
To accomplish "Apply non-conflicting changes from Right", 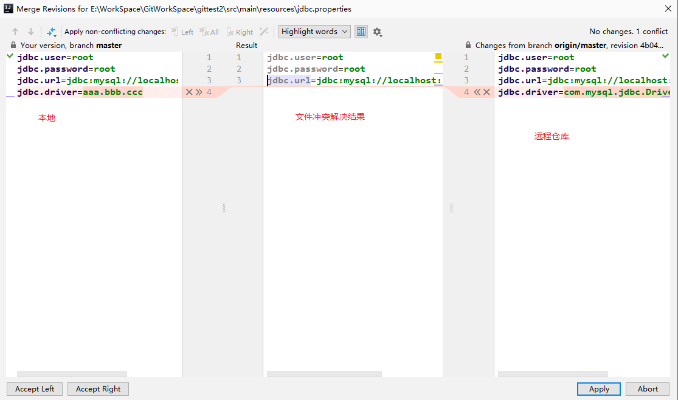I will 240,32.
